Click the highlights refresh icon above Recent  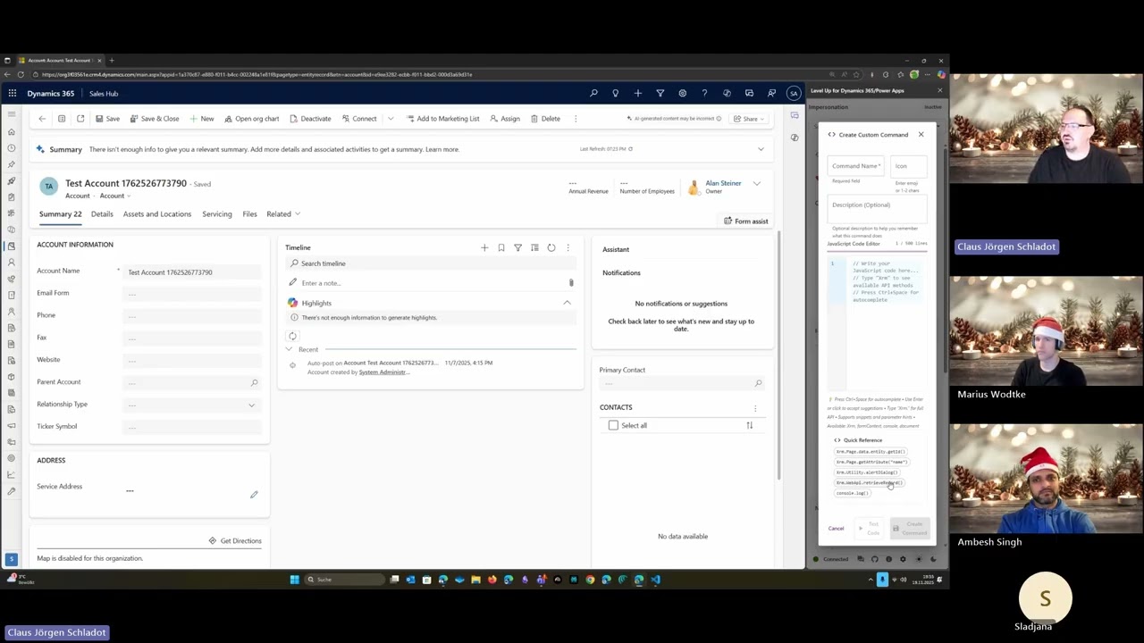(292, 336)
